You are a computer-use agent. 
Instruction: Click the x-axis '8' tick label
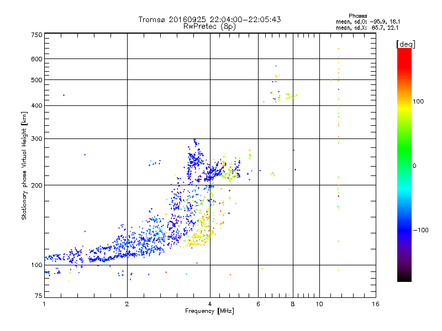point(293,304)
